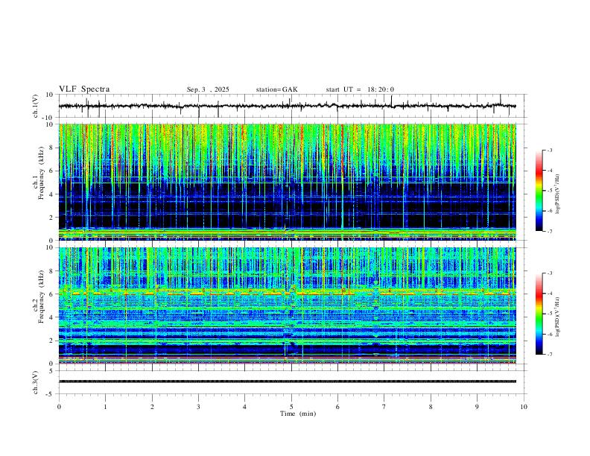Click time axis tick label "0"
Image resolution: width=590 pixels, height=456 pixels.
pos(59,407)
